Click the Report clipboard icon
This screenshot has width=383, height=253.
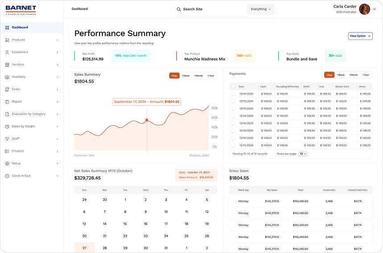7,102
